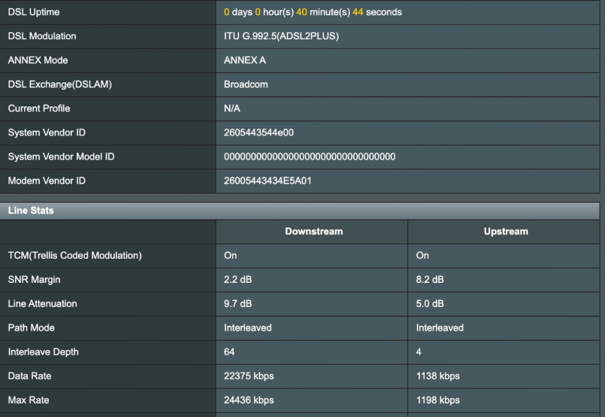Select the Broadcom DSLAM value
605x417 pixels.
246,85
